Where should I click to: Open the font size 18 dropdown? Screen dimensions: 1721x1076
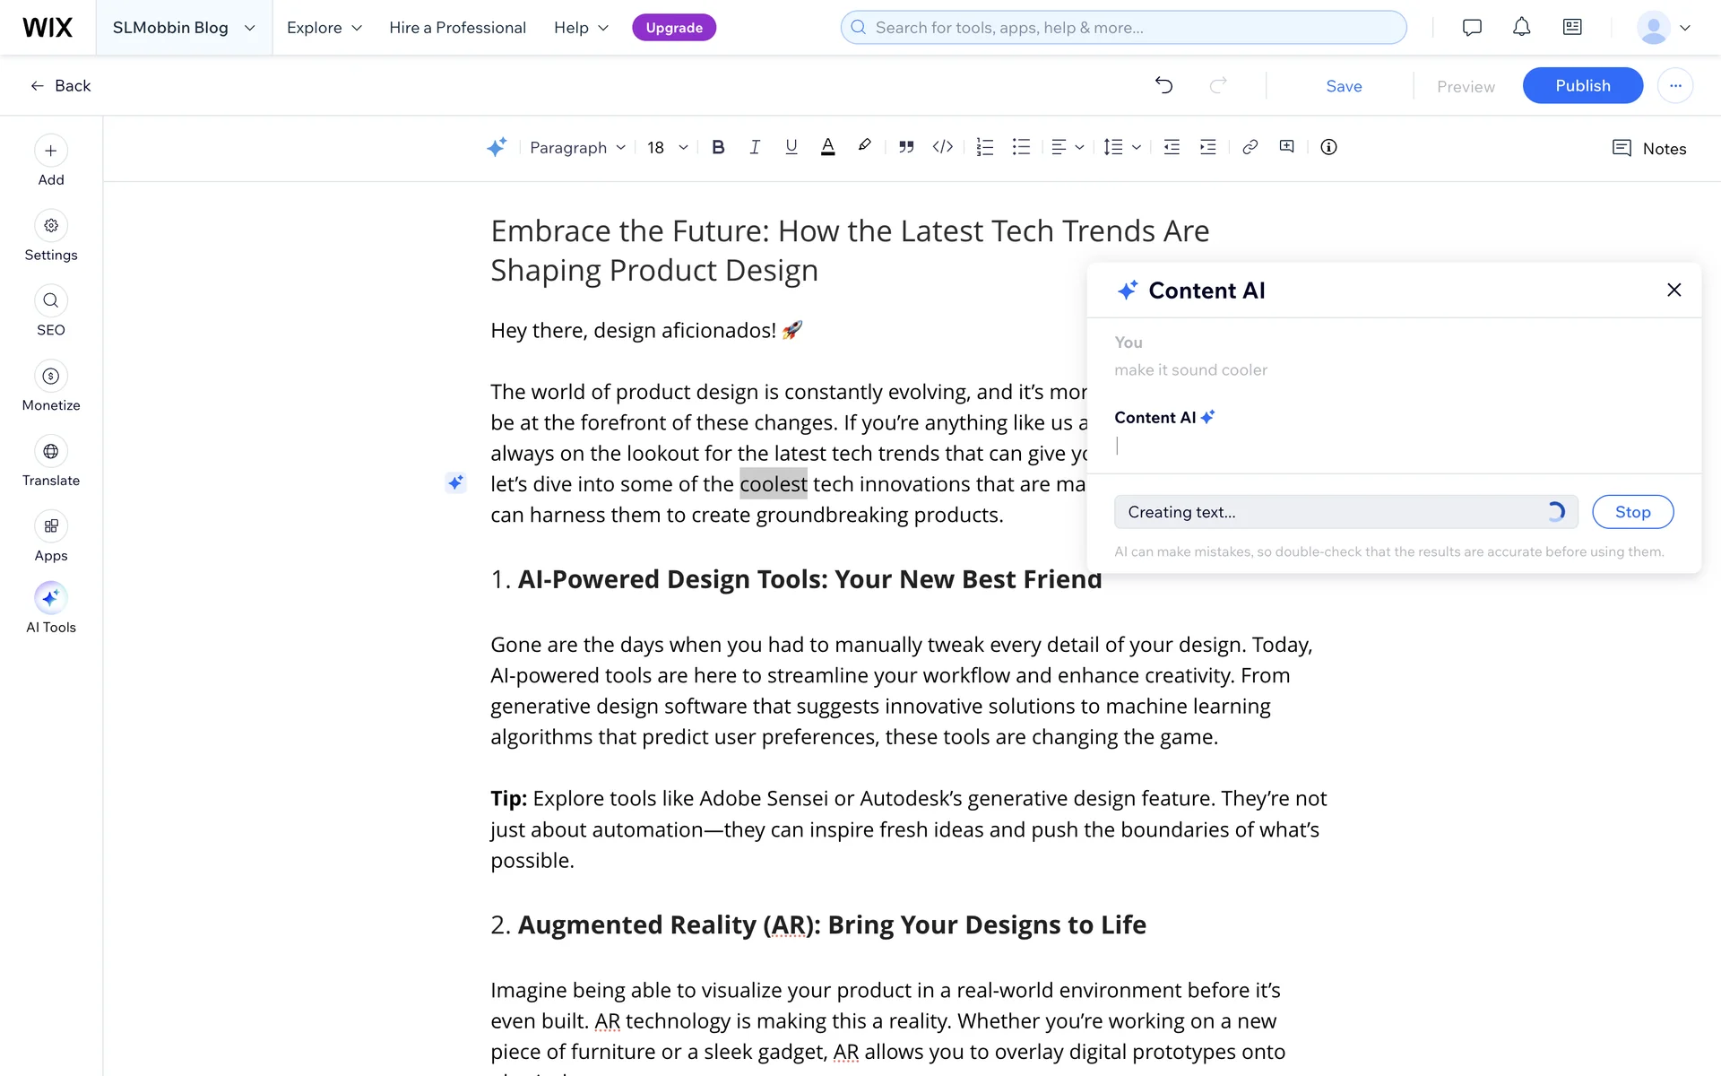tap(668, 148)
